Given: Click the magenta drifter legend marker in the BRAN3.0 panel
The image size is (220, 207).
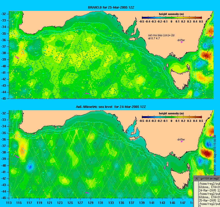Looking at the screenshot, I should [181, 42].
